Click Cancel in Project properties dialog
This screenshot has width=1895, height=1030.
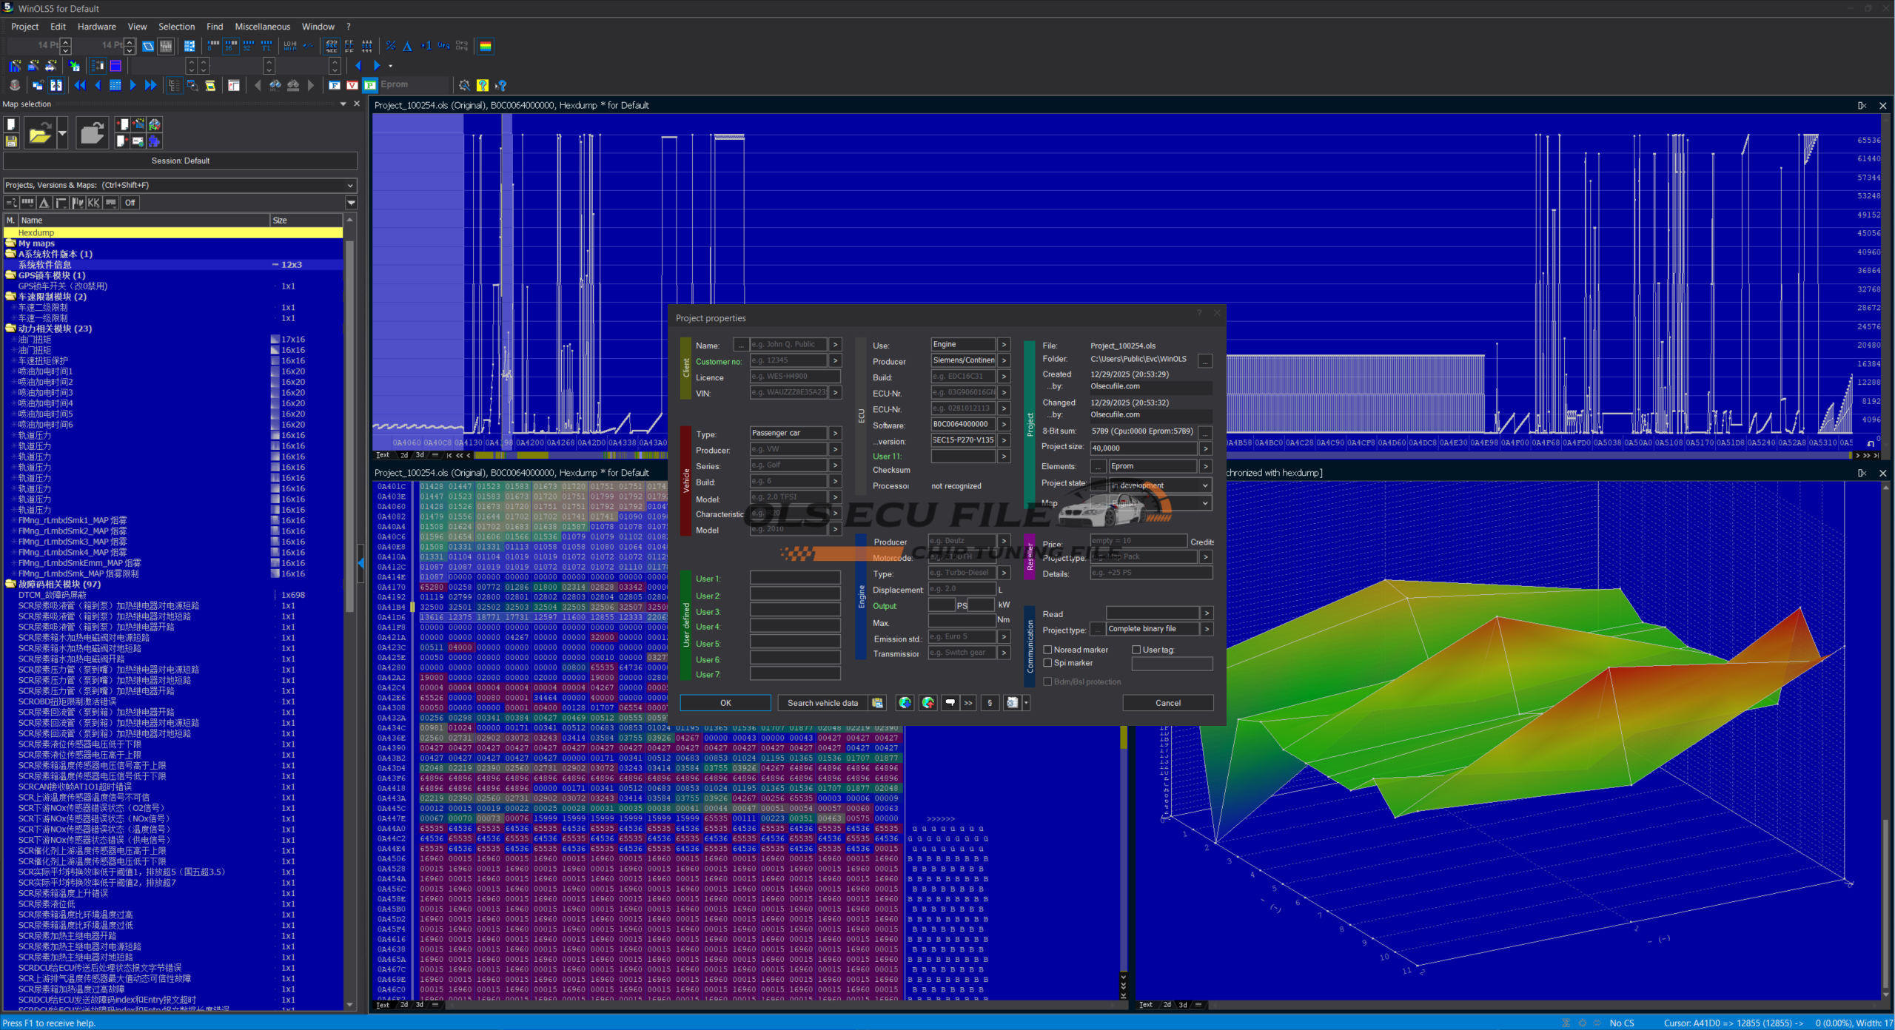tap(1167, 703)
